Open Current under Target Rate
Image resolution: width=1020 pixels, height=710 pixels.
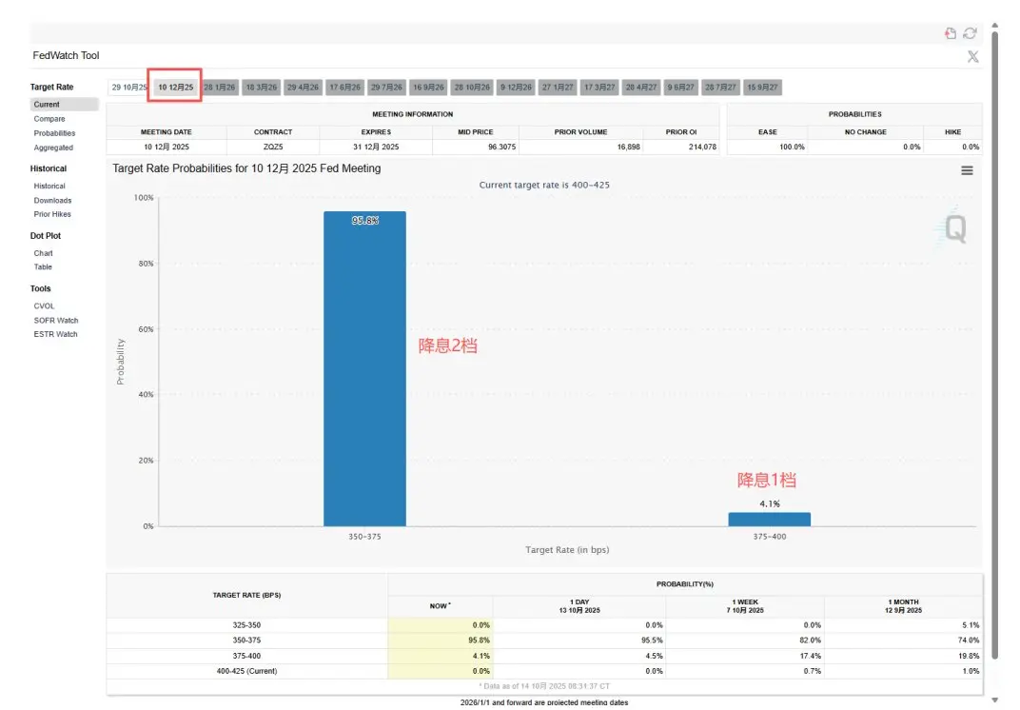coord(64,105)
